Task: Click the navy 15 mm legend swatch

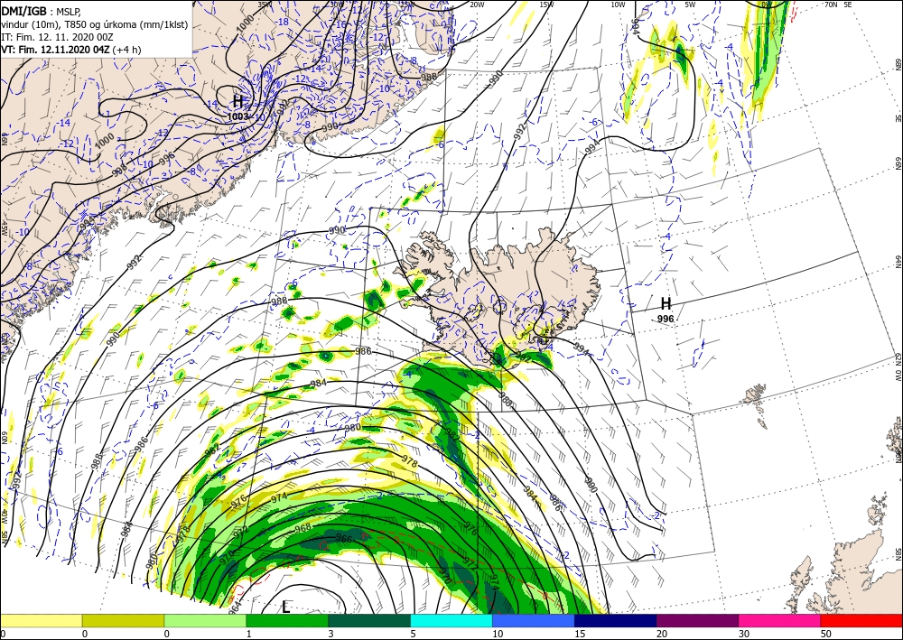Action: pyautogui.click(x=616, y=620)
